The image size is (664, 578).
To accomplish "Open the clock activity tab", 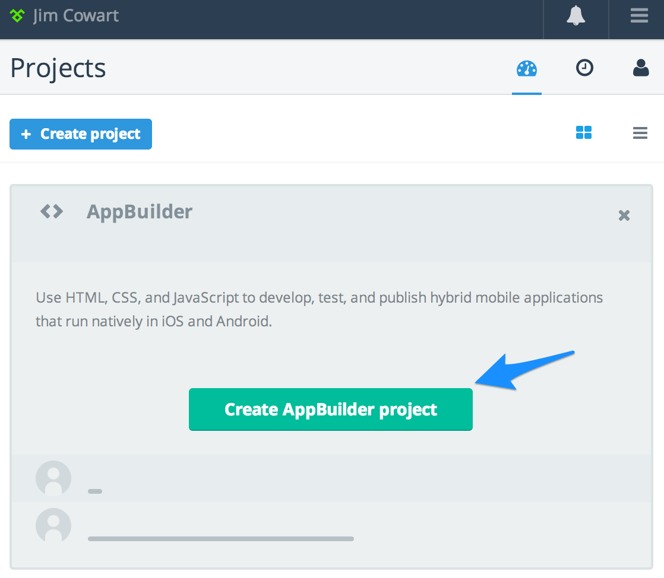I will coord(584,68).
